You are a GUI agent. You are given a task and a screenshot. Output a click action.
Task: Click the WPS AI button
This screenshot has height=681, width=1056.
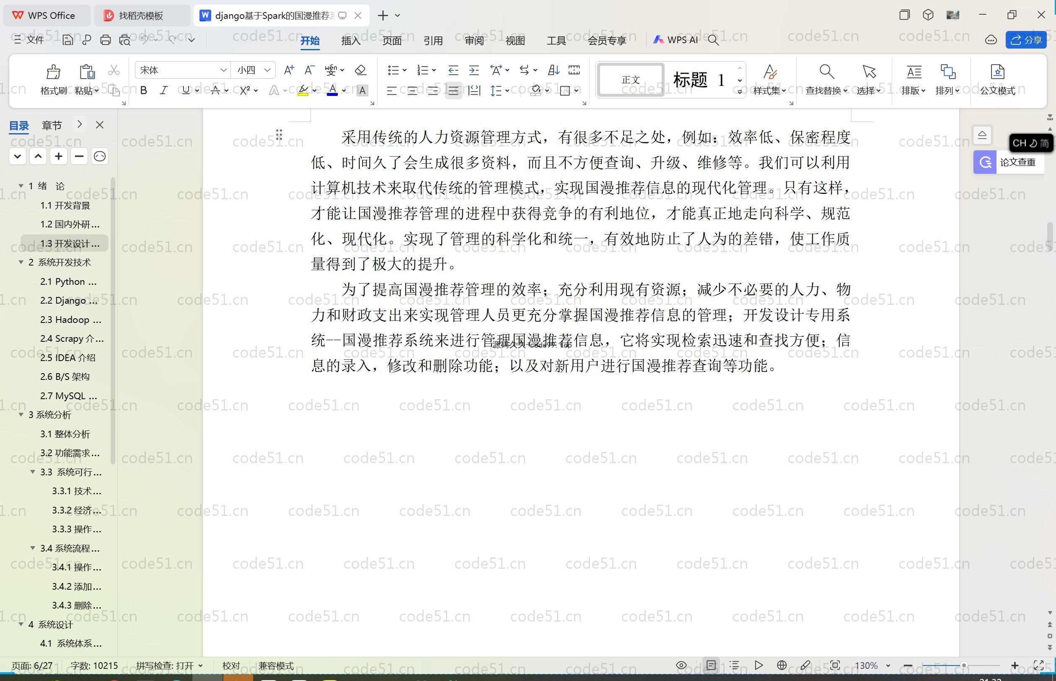676,40
